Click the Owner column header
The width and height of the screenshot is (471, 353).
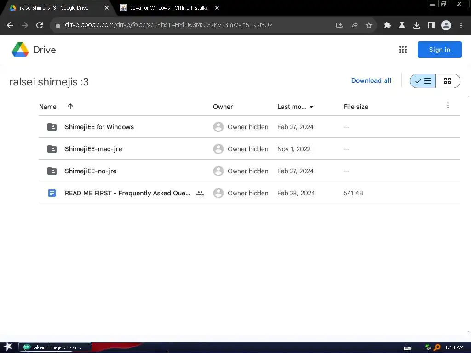click(223, 107)
